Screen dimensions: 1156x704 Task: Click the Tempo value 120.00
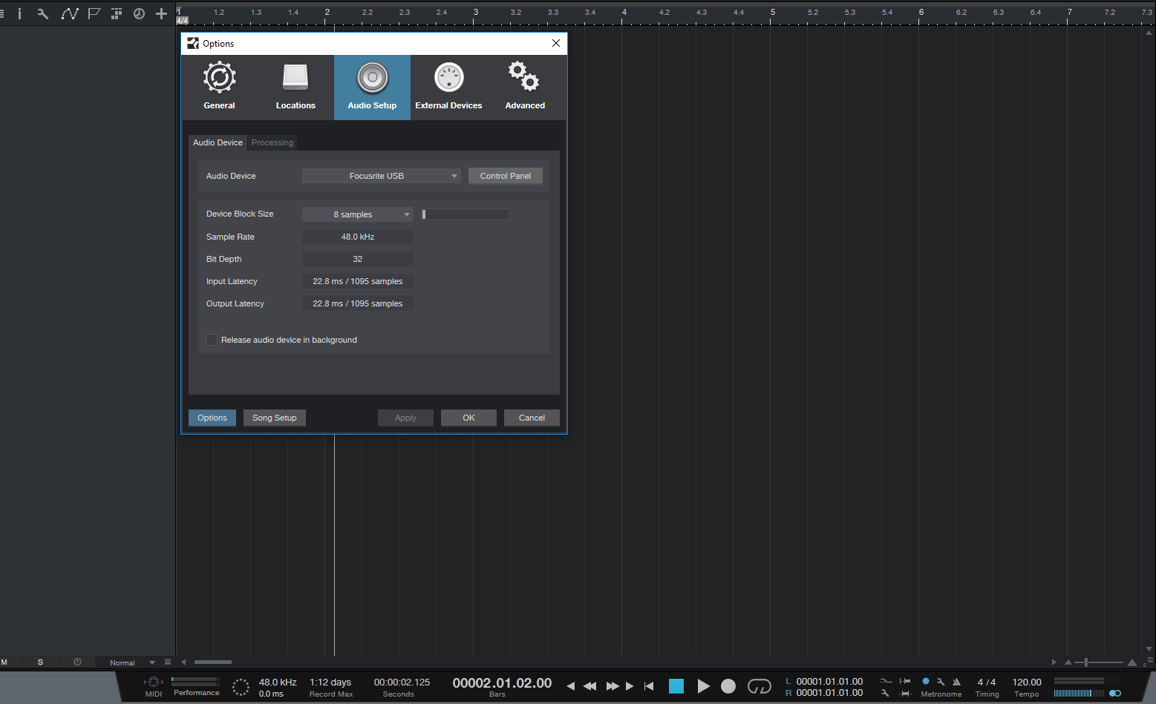pos(1027,682)
